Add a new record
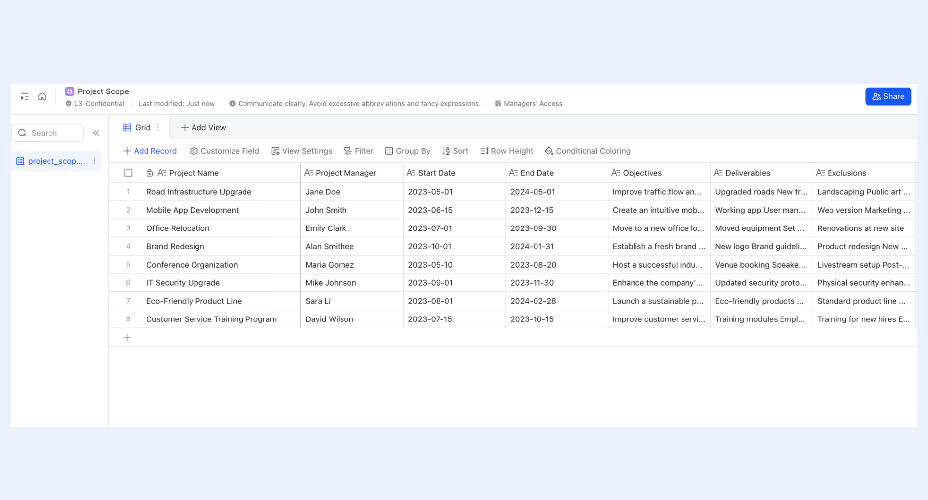The height and width of the screenshot is (500, 928). click(149, 151)
